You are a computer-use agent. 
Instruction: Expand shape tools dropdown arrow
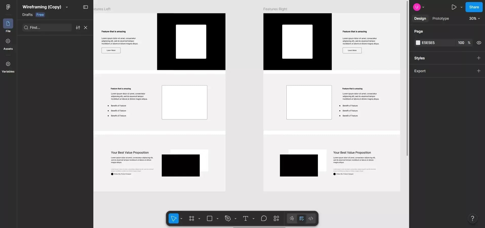217,219
